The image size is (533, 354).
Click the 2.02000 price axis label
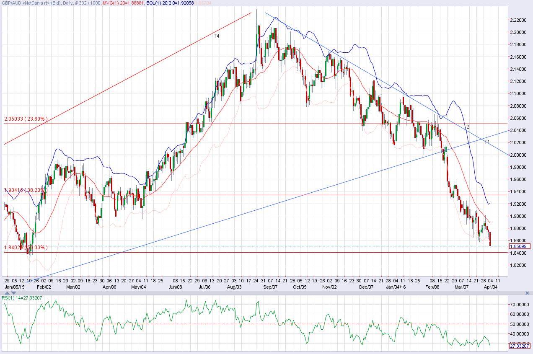519,143
